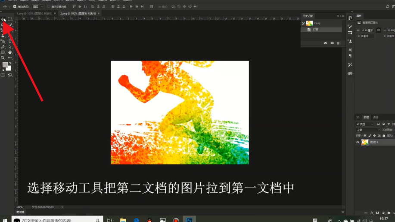
Task: Open the Paragraph panel icon
Action: (350, 56)
